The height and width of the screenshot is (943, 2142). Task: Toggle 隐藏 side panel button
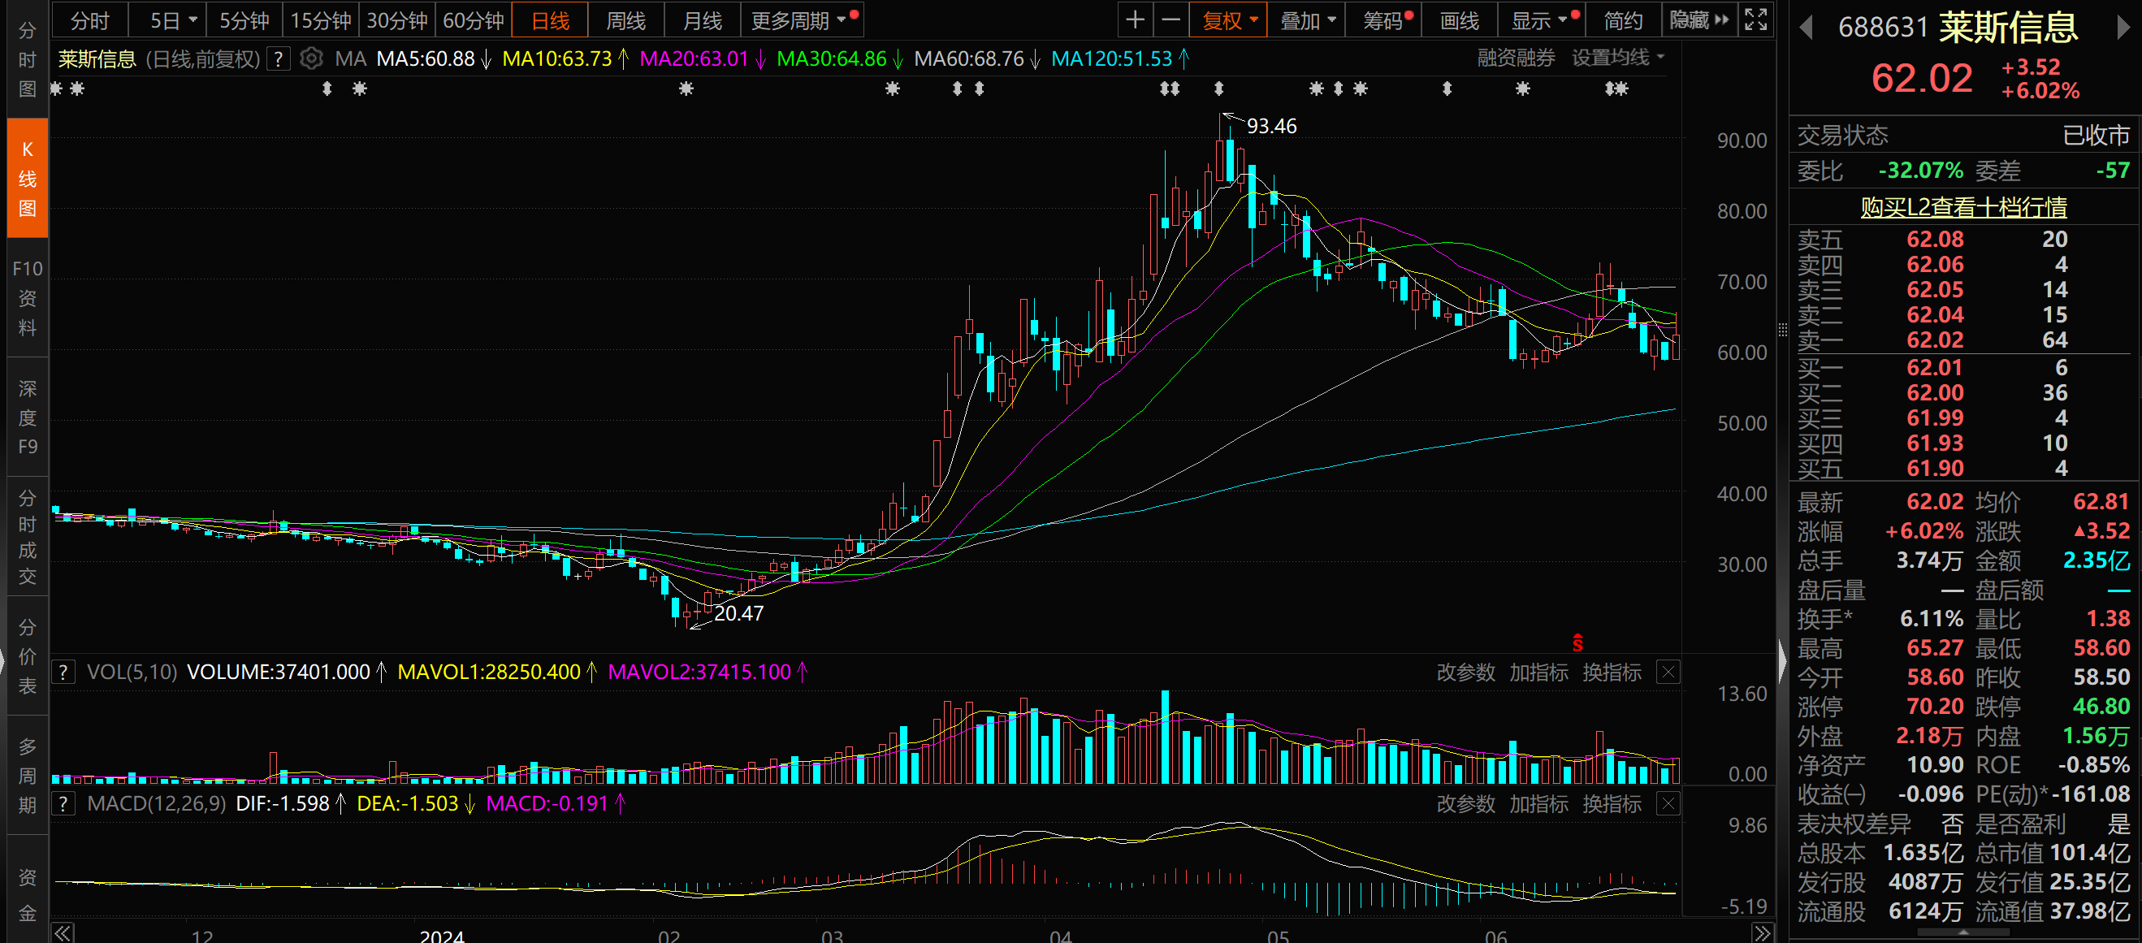tap(1698, 20)
